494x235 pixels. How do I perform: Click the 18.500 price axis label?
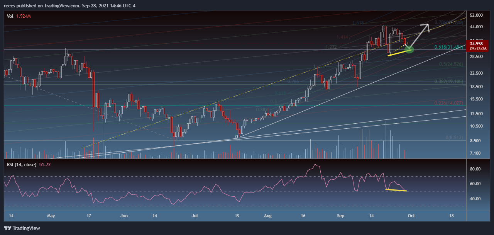(477, 87)
